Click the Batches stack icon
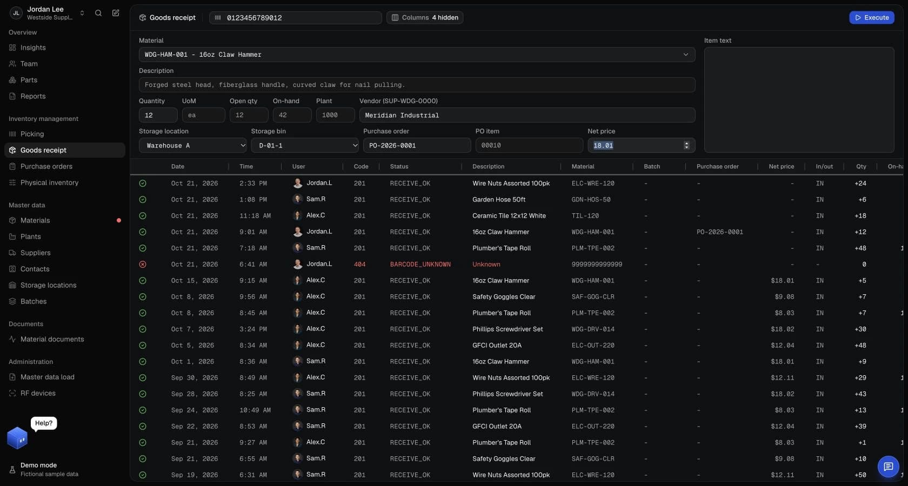The image size is (908, 486). pyautogui.click(x=12, y=301)
